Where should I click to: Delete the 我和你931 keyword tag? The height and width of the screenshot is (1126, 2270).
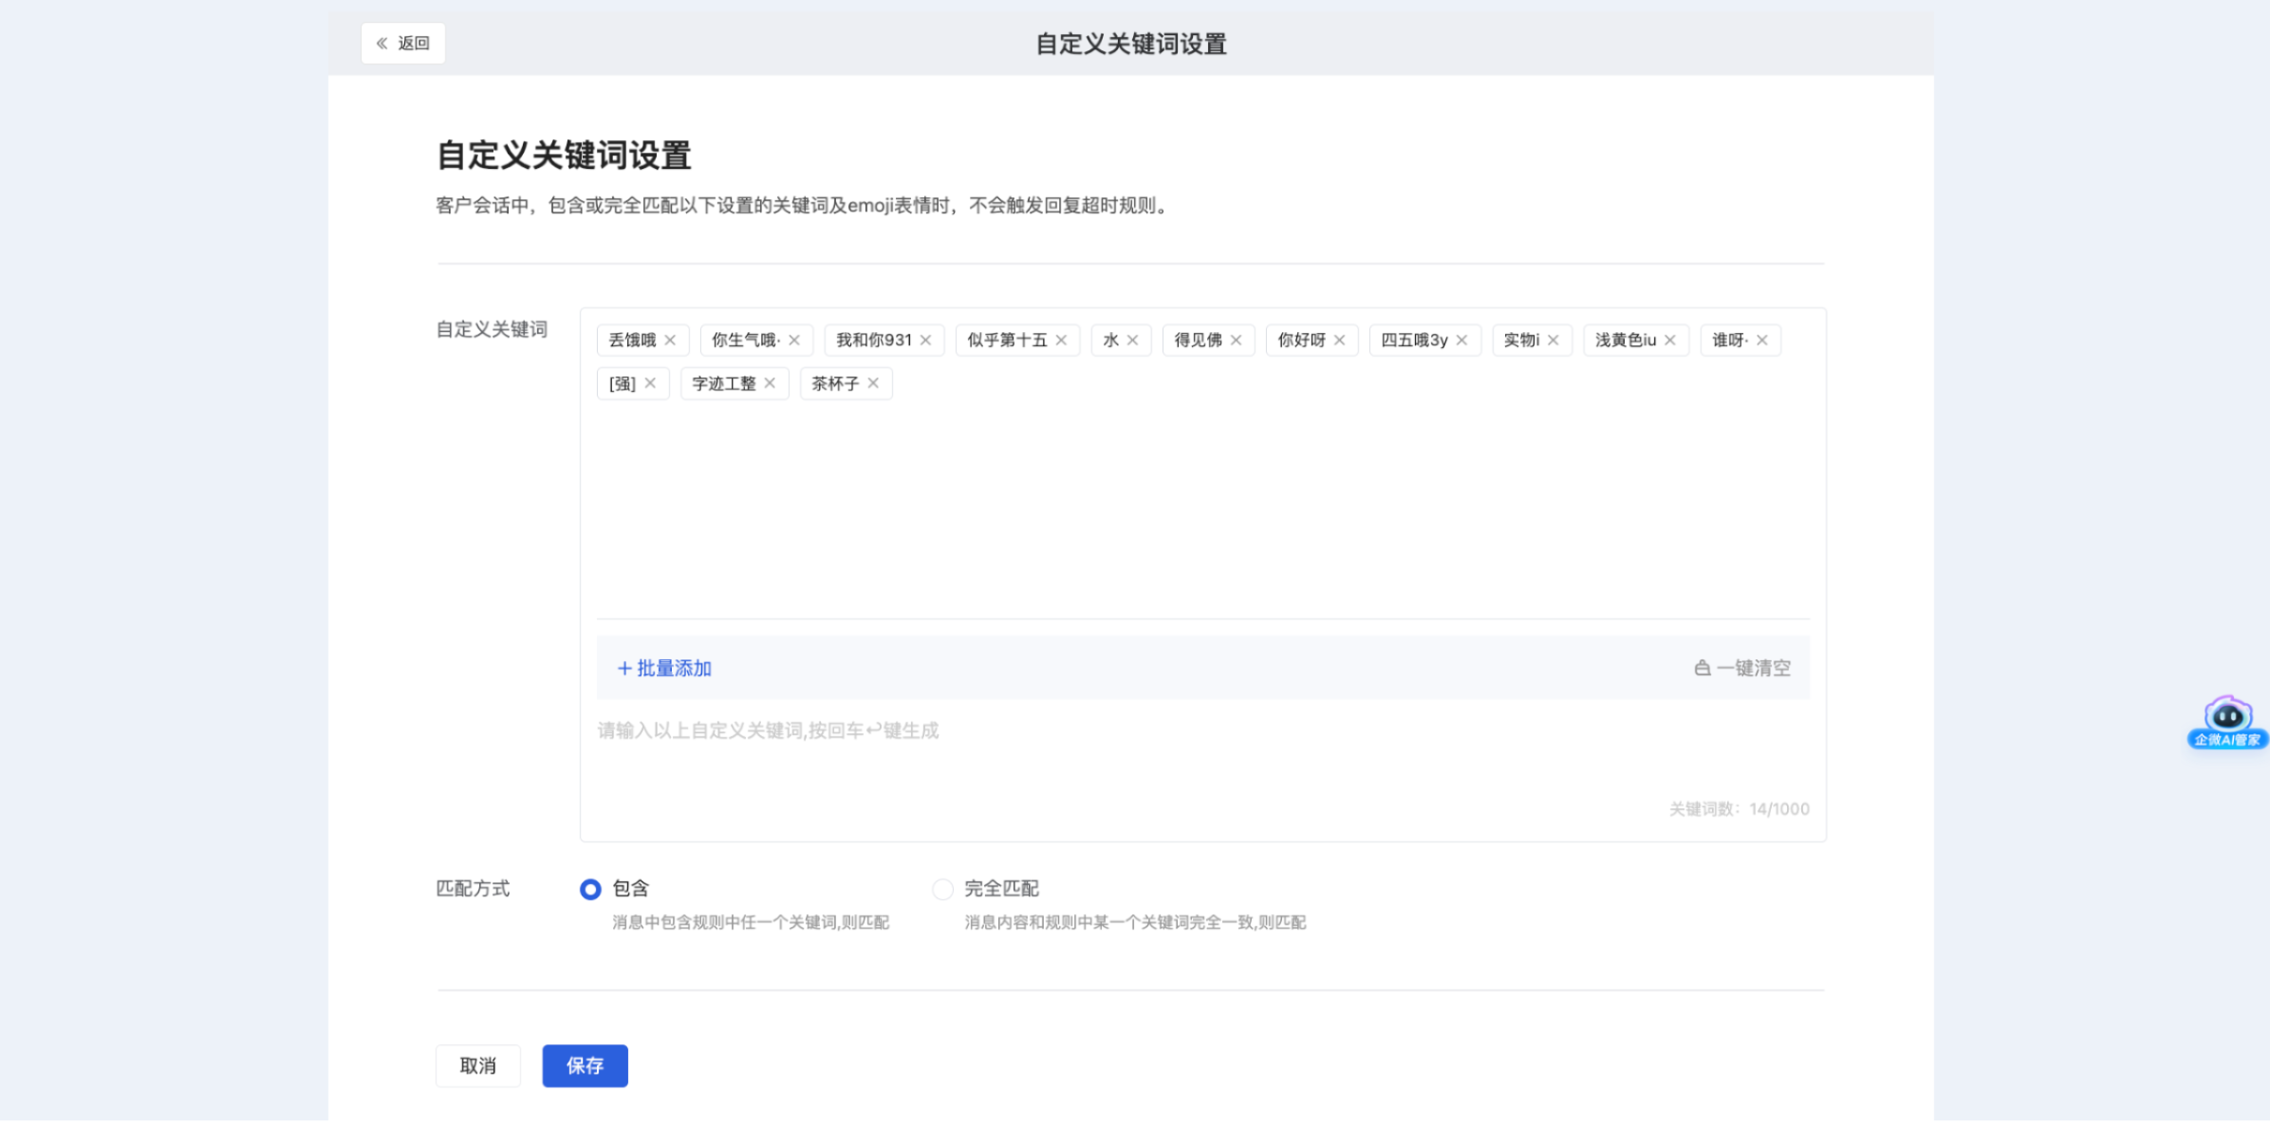(x=925, y=340)
